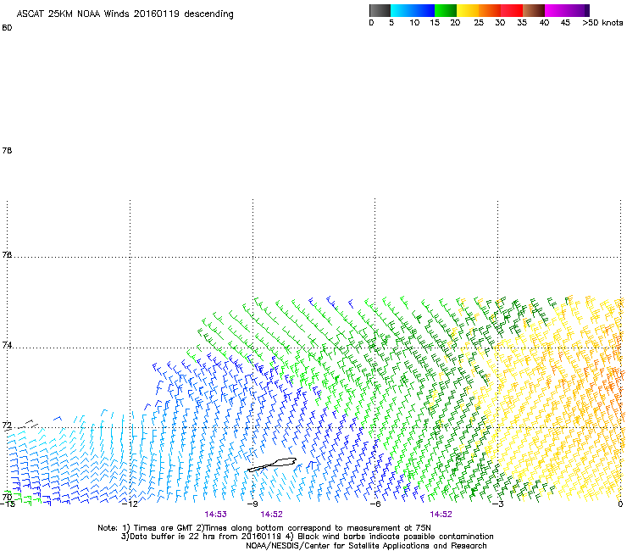The image size is (627, 551).
Task: Click the legend scale value '10'
Action: (x=414, y=23)
